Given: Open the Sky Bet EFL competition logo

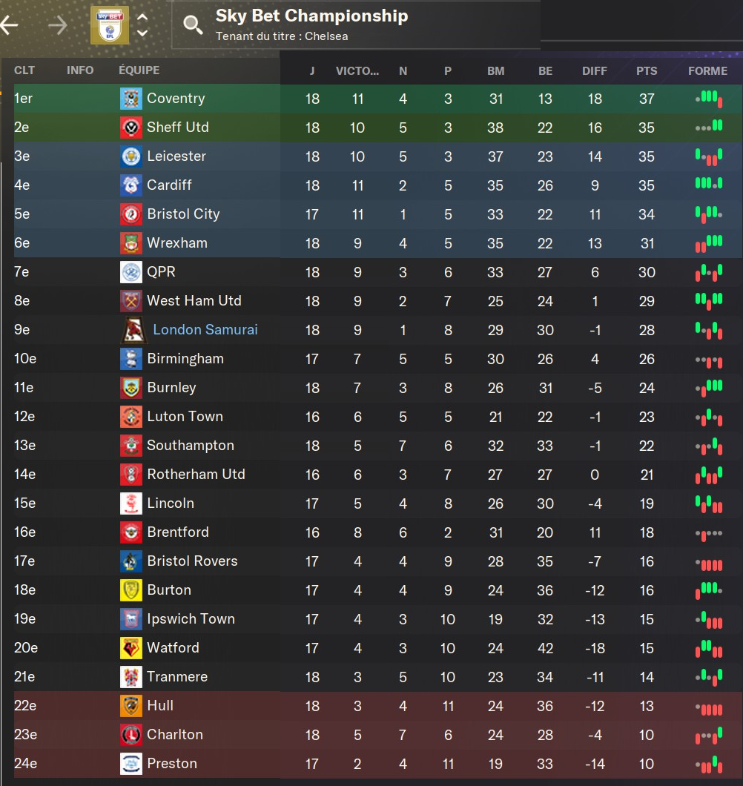Looking at the screenshot, I should coord(110,25).
